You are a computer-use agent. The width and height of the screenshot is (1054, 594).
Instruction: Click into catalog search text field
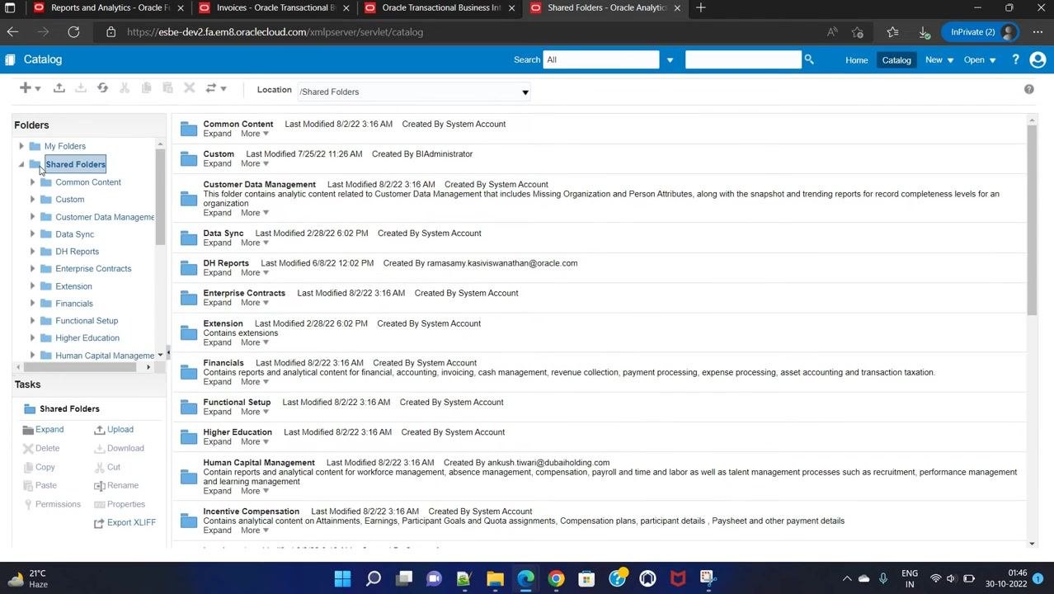tap(742, 59)
